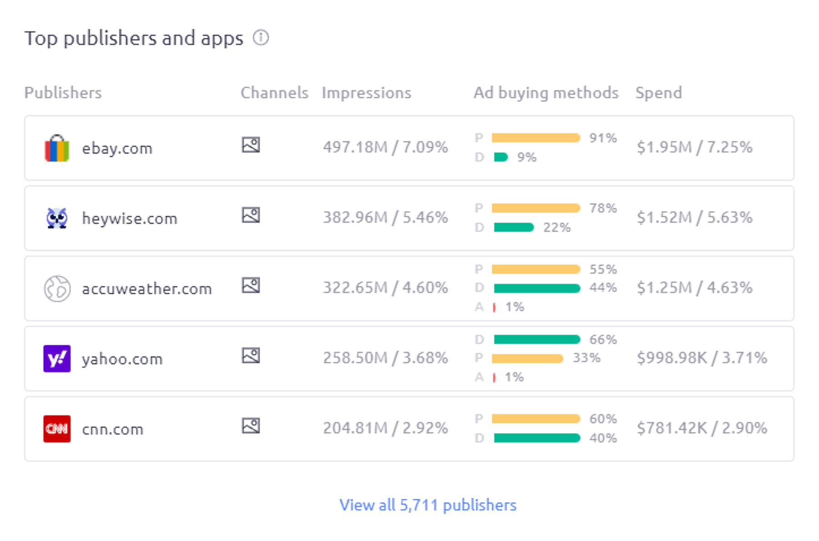Click the accuweather.com globe icon
Viewport: 819px width, 541px height.
(x=57, y=288)
